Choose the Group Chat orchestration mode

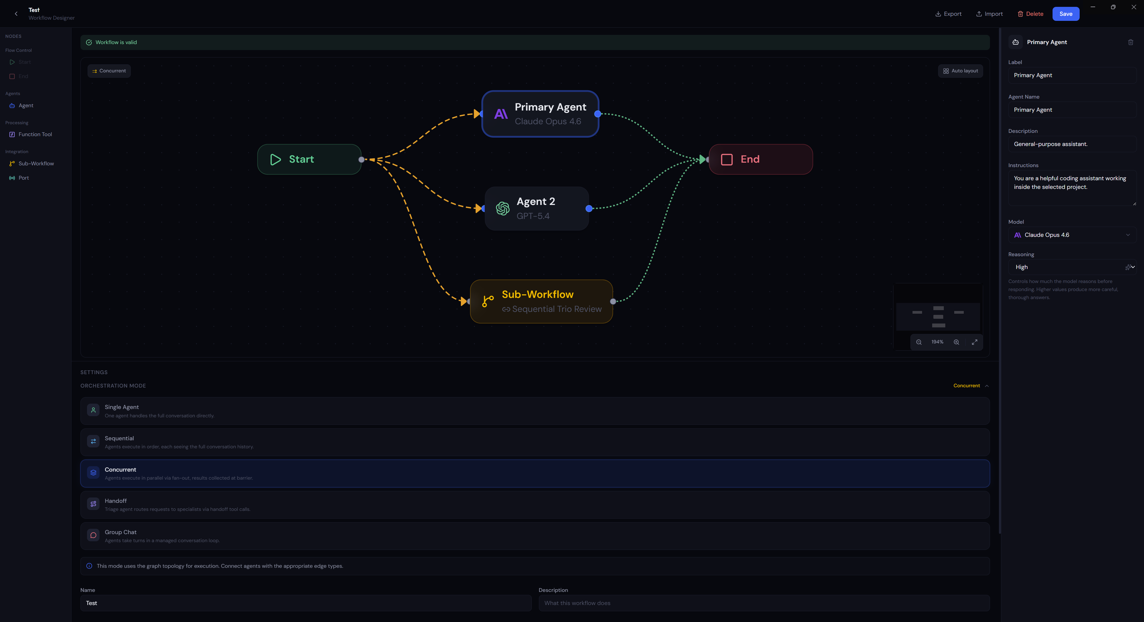point(535,536)
